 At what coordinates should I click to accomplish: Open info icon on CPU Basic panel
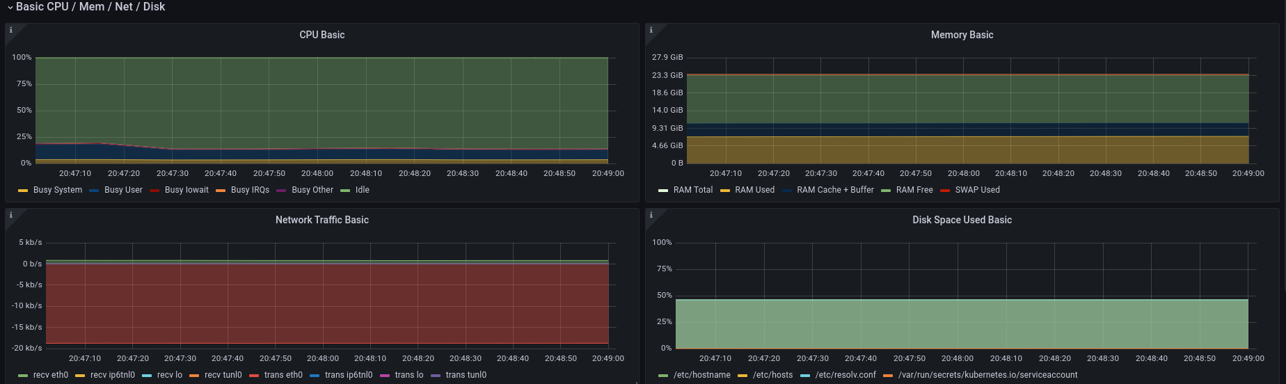pyautogui.click(x=11, y=30)
